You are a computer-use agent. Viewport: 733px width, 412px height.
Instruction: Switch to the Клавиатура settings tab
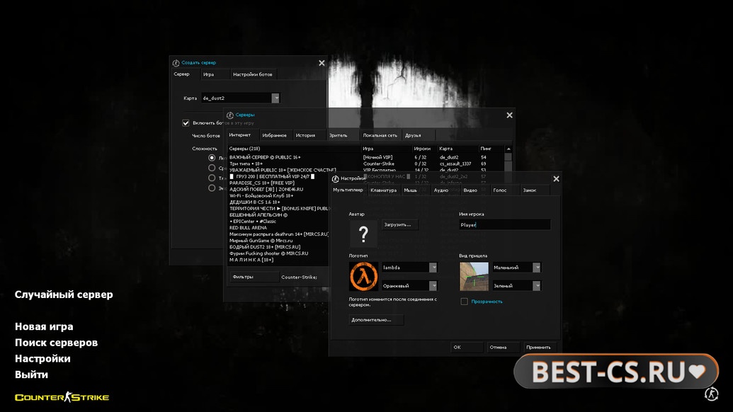pos(383,190)
